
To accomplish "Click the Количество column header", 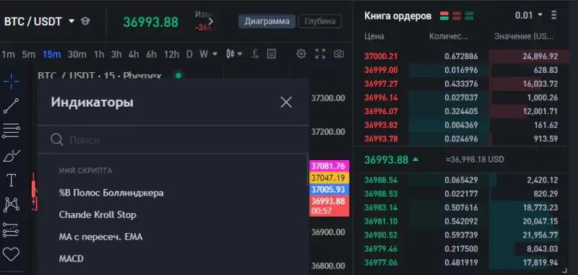I will 449,36.
